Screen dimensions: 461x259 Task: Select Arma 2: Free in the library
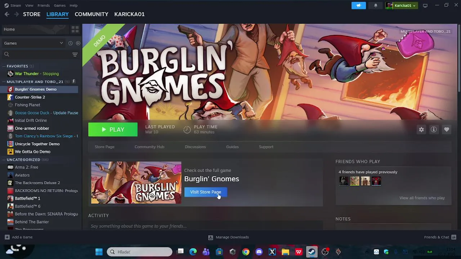(x=40, y=167)
